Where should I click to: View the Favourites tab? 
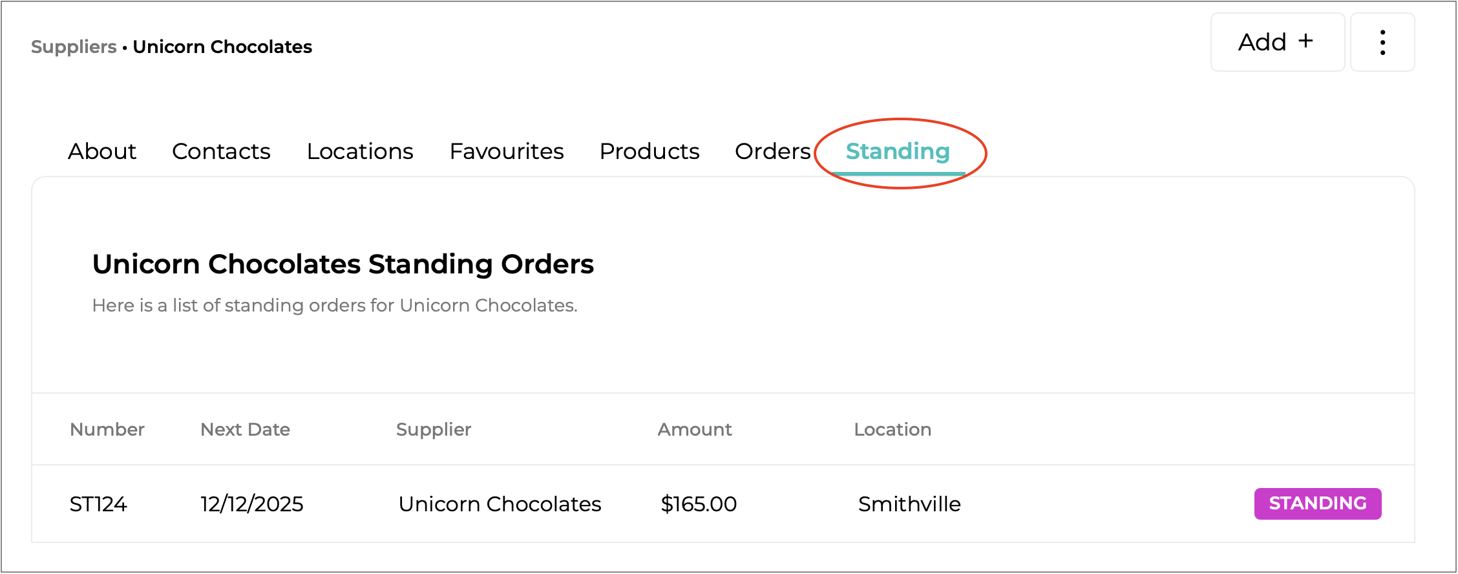pos(507,151)
